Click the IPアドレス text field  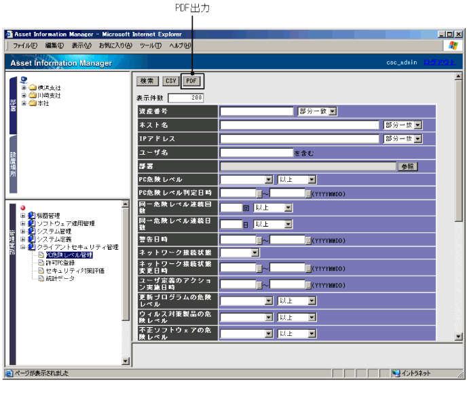pyautogui.click(x=299, y=139)
